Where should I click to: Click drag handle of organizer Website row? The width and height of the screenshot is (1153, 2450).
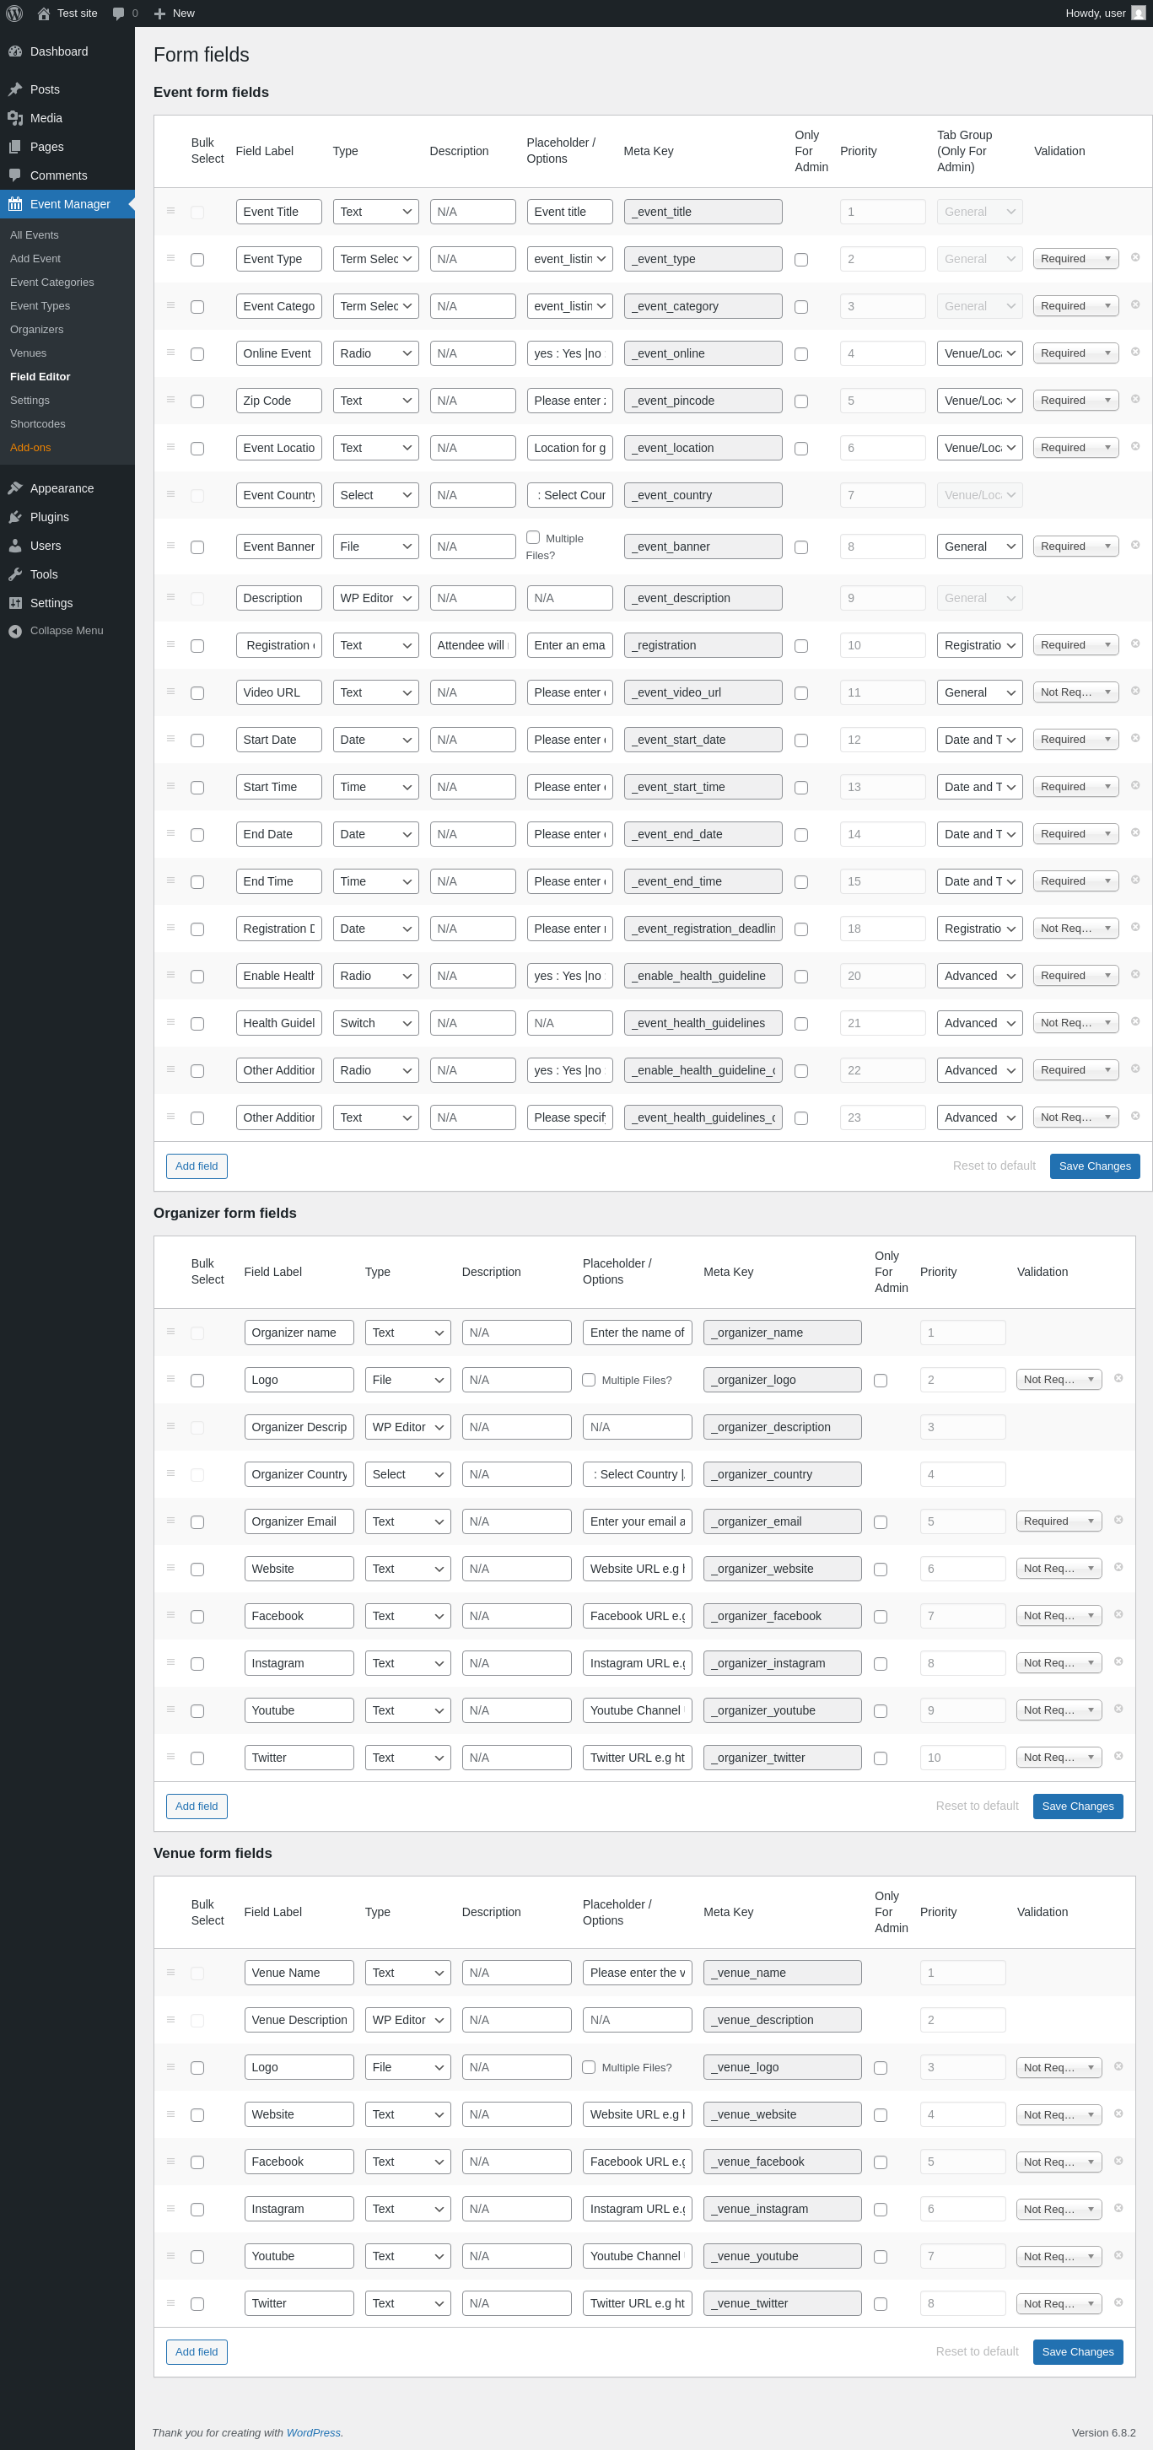tap(171, 1567)
